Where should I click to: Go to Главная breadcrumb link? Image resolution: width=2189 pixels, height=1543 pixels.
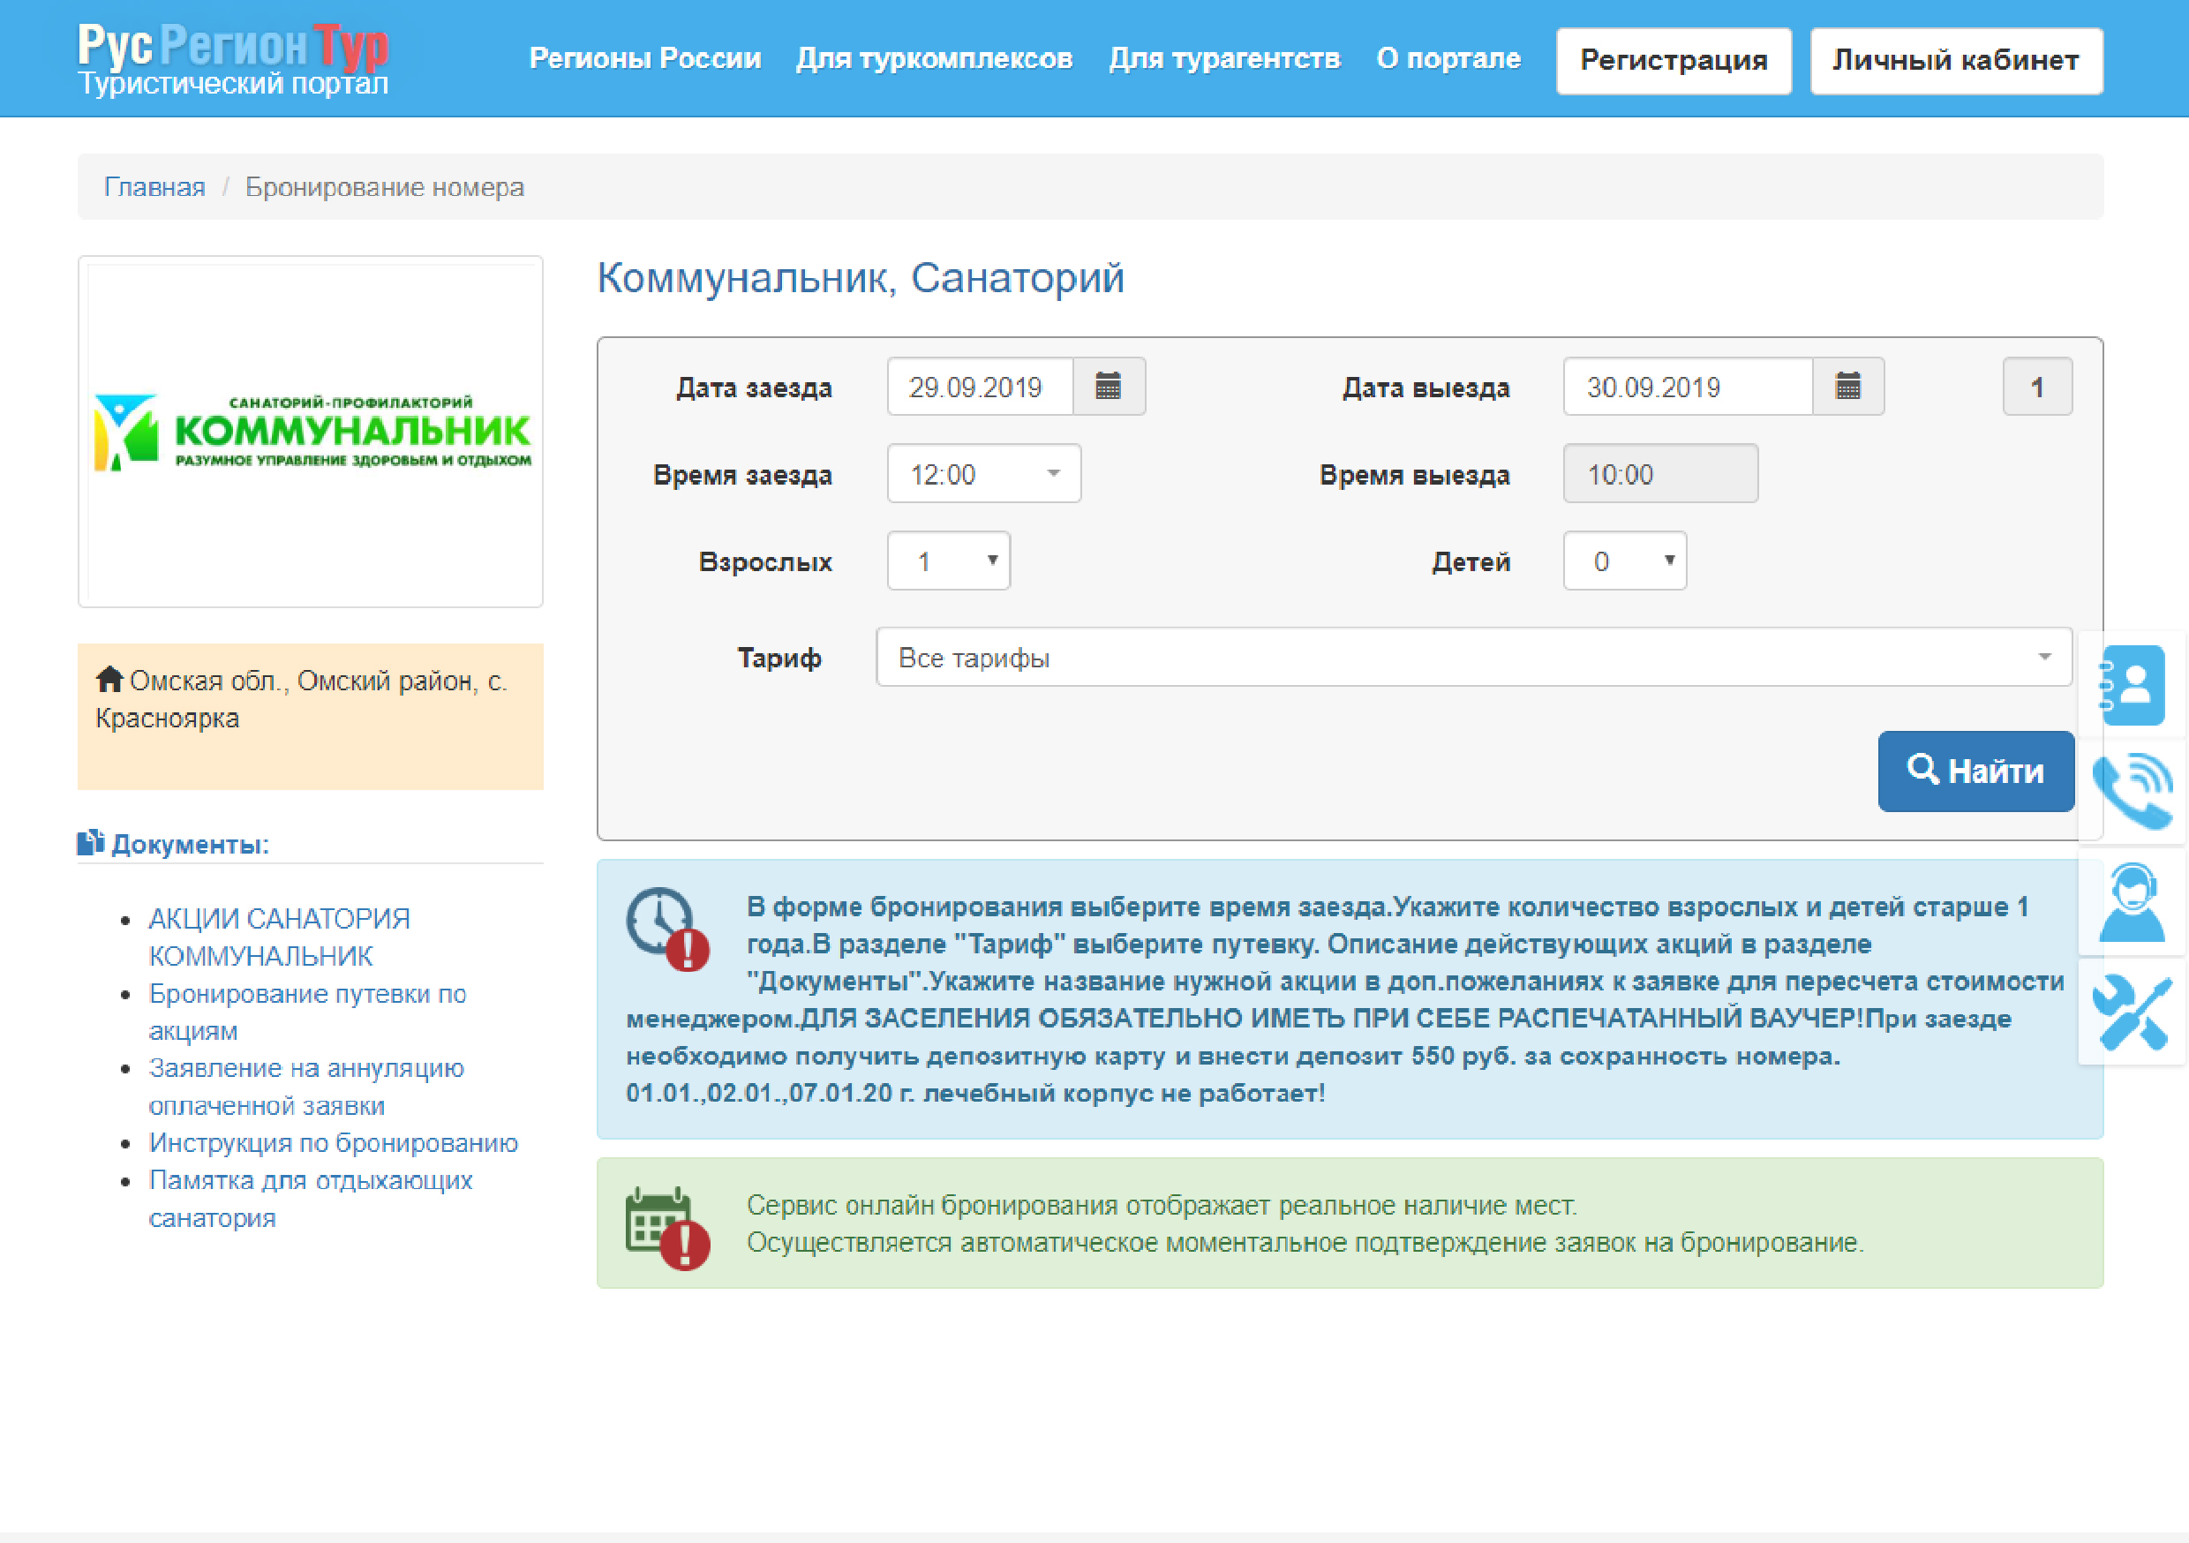click(x=154, y=187)
